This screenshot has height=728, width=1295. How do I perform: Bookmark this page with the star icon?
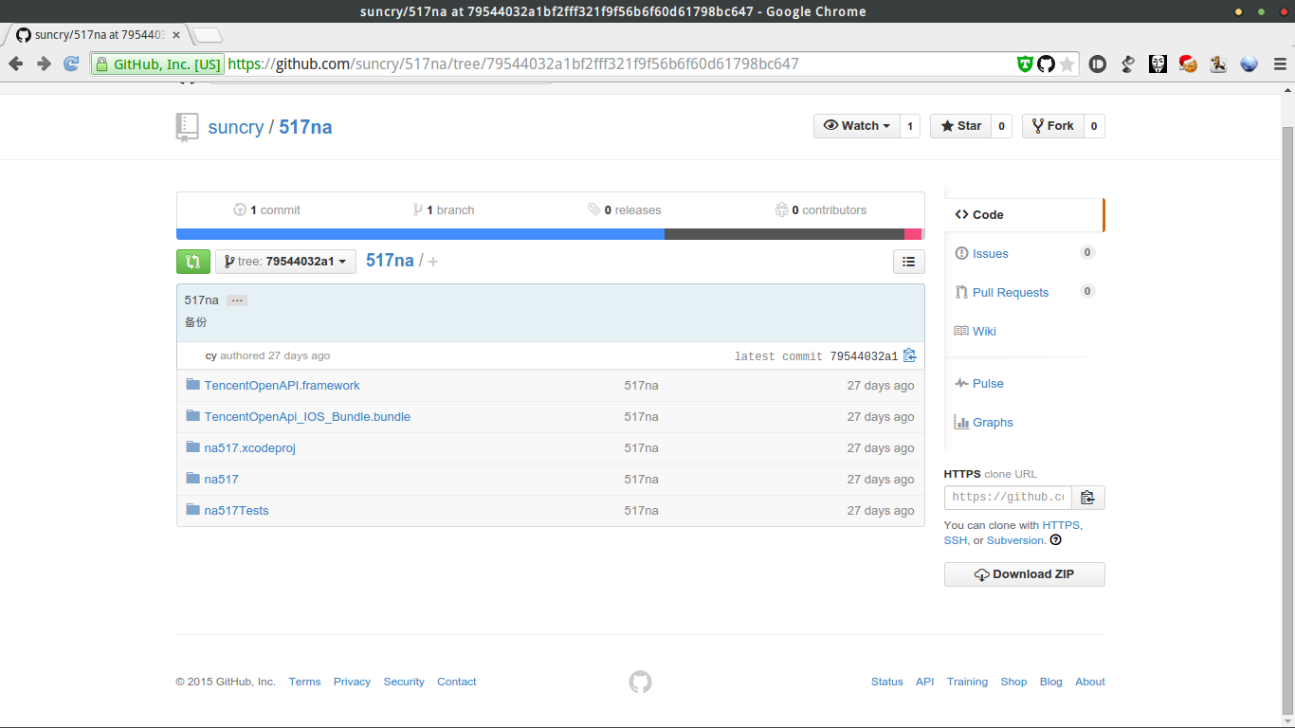coord(1067,64)
